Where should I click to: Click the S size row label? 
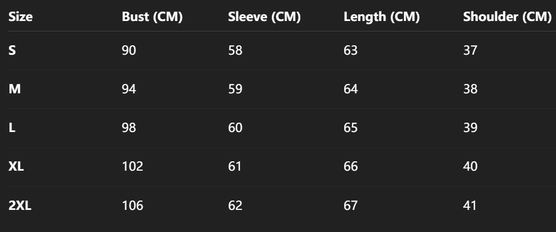coord(12,51)
